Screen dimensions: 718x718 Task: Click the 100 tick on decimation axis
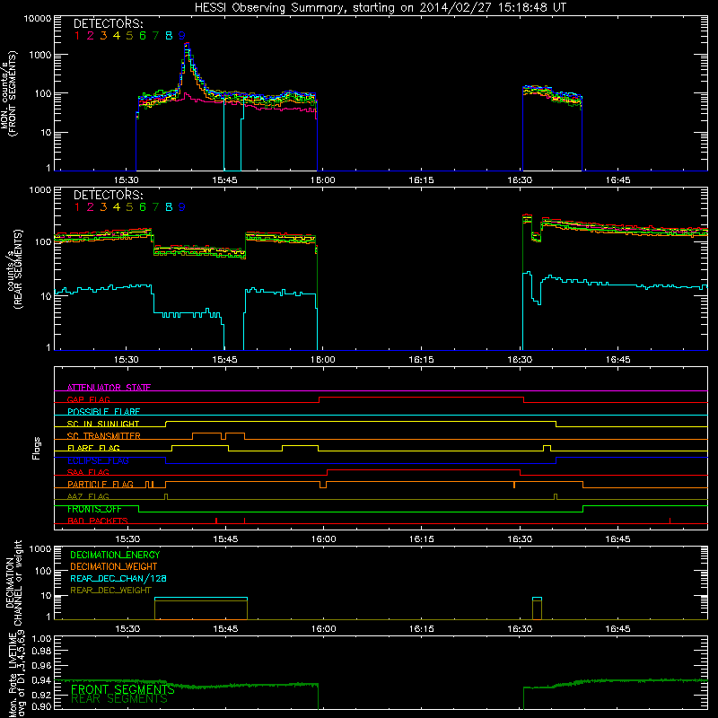43,571
